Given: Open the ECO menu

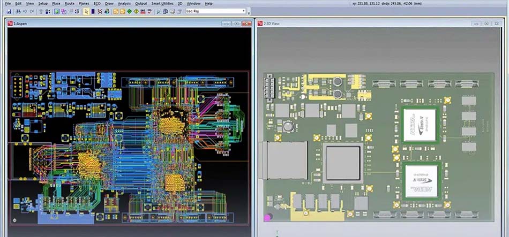Looking at the screenshot, I should 97,4.
